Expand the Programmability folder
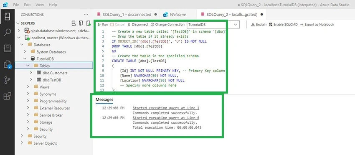This screenshot has height=155, width=355. tap(28, 101)
